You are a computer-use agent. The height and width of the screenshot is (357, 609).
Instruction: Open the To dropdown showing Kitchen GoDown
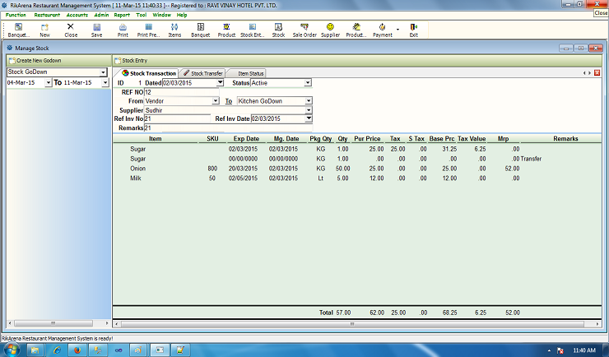309,100
